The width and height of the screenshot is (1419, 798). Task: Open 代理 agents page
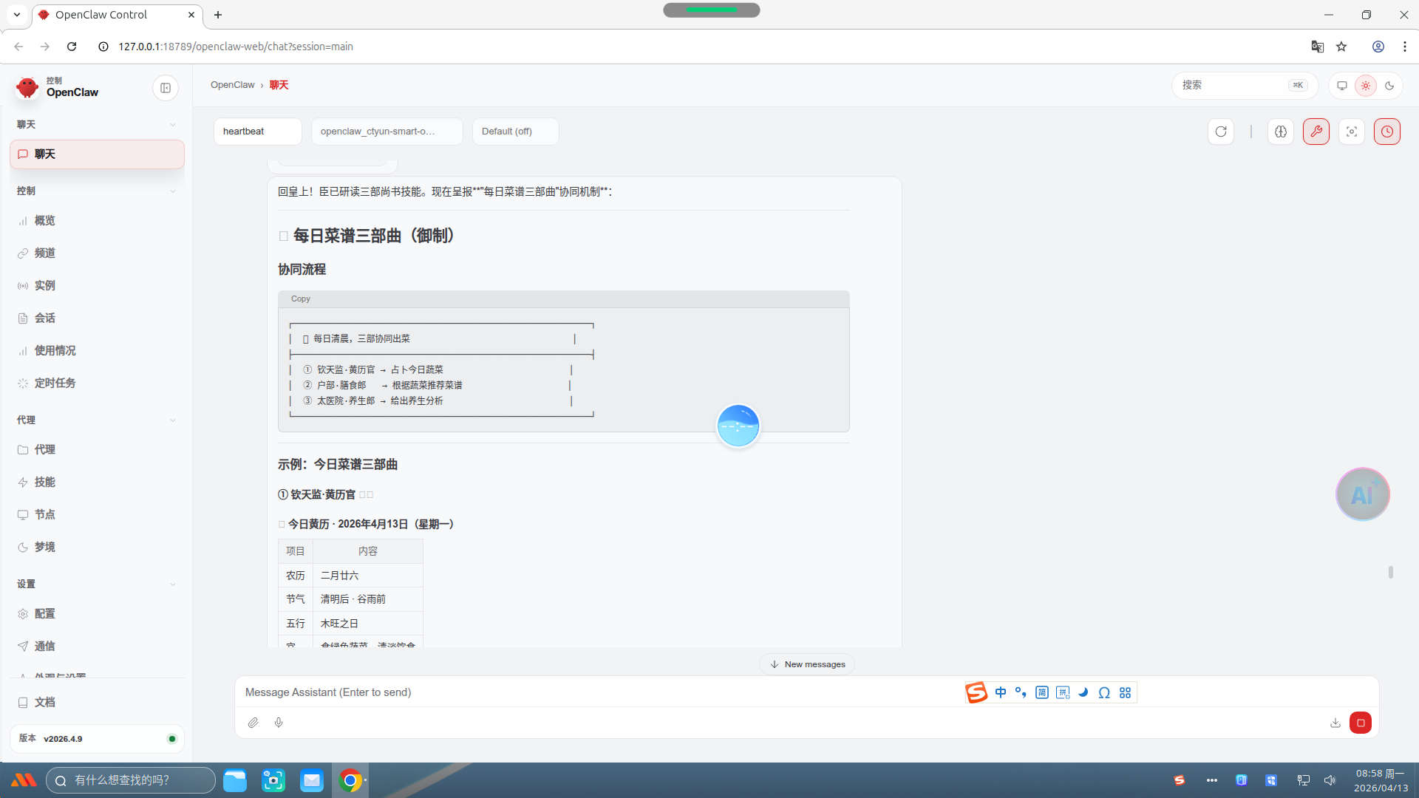97,449
